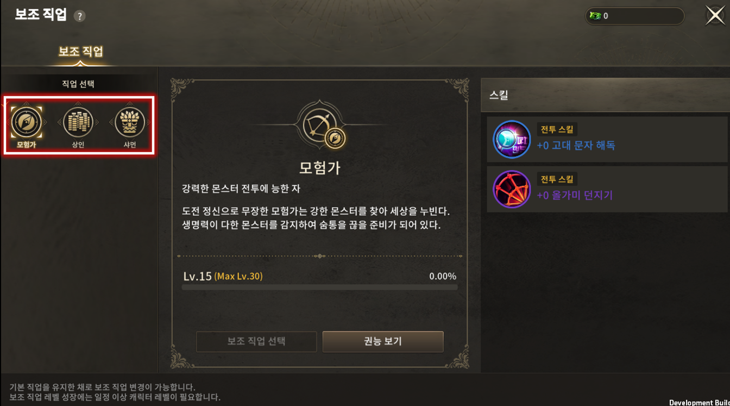
Task: Click the Lv.15 experience progress bar
Action: point(319,287)
